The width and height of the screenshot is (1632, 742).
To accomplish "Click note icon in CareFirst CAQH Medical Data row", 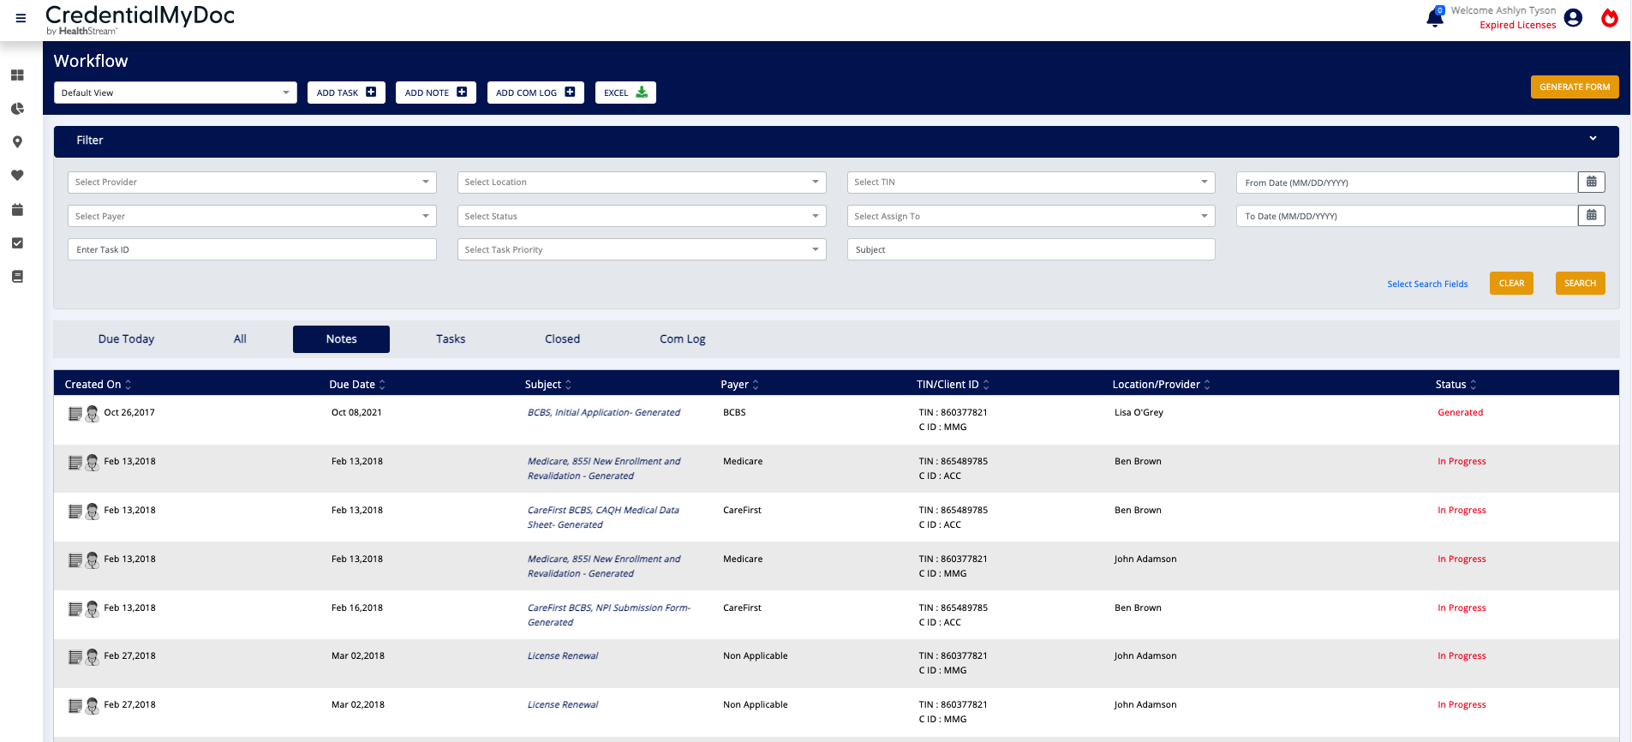I will point(75,512).
